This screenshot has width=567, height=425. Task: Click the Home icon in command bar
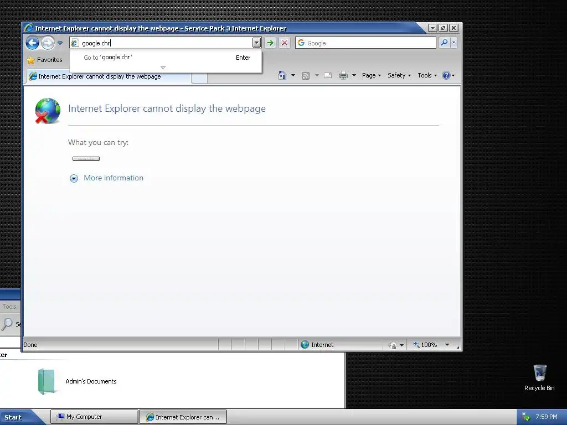[282, 75]
